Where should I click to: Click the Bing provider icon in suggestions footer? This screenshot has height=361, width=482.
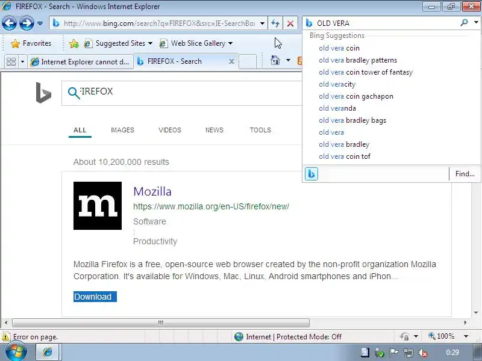(x=311, y=174)
